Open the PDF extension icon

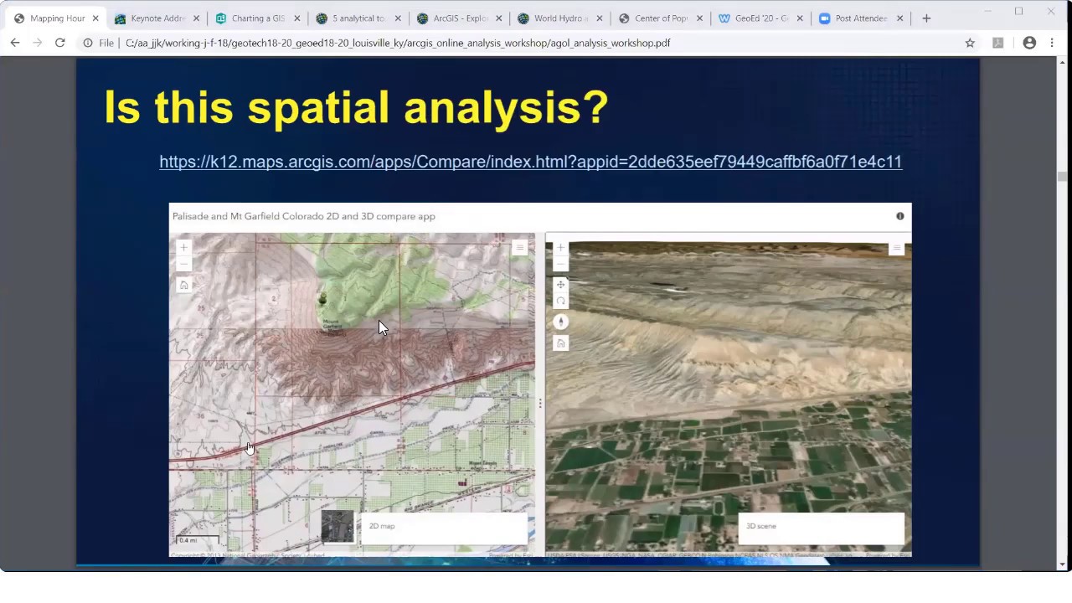click(997, 43)
